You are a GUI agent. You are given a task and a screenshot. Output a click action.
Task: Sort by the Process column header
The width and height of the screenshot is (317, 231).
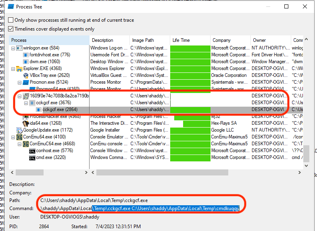49,40
